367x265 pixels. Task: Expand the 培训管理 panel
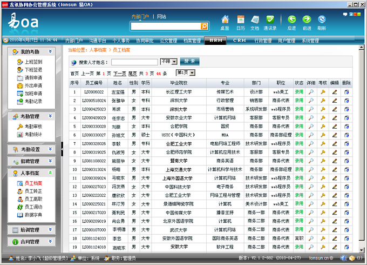(x=50, y=230)
